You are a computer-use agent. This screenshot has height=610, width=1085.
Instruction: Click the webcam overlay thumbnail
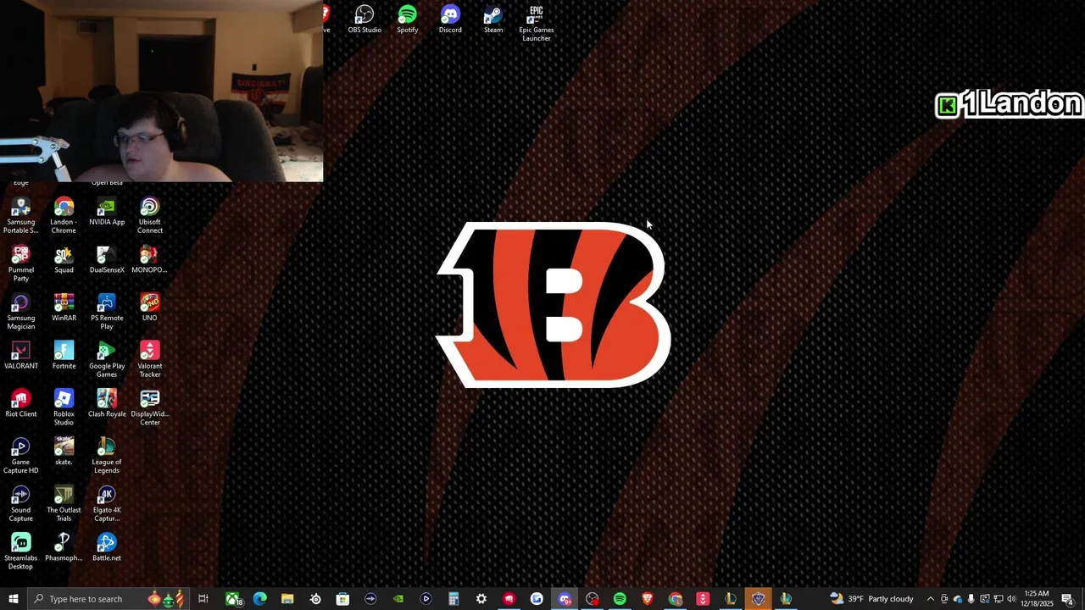click(x=161, y=91)
